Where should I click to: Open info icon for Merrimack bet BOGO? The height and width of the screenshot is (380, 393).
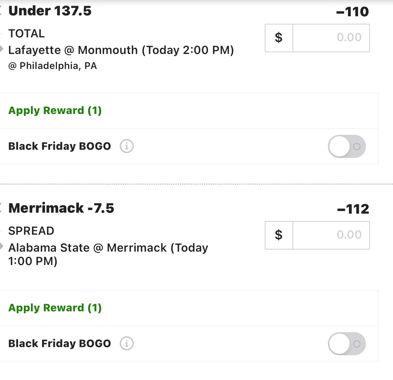click(127, 344)
